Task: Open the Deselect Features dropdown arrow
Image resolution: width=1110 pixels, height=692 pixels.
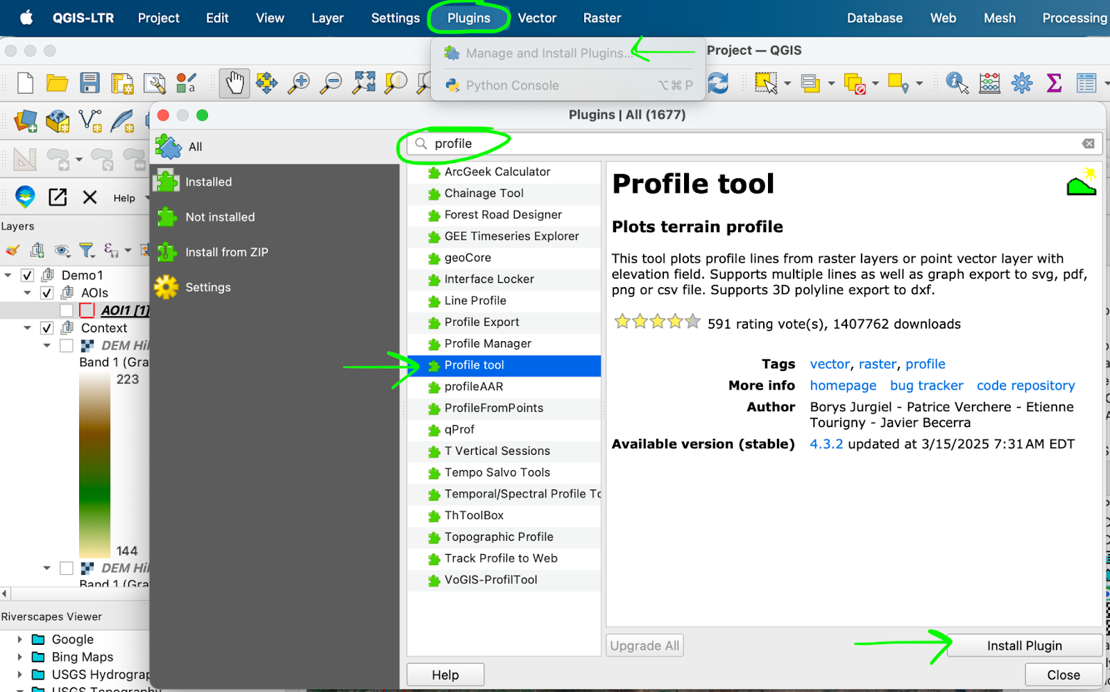Action: tap(876, 84)
